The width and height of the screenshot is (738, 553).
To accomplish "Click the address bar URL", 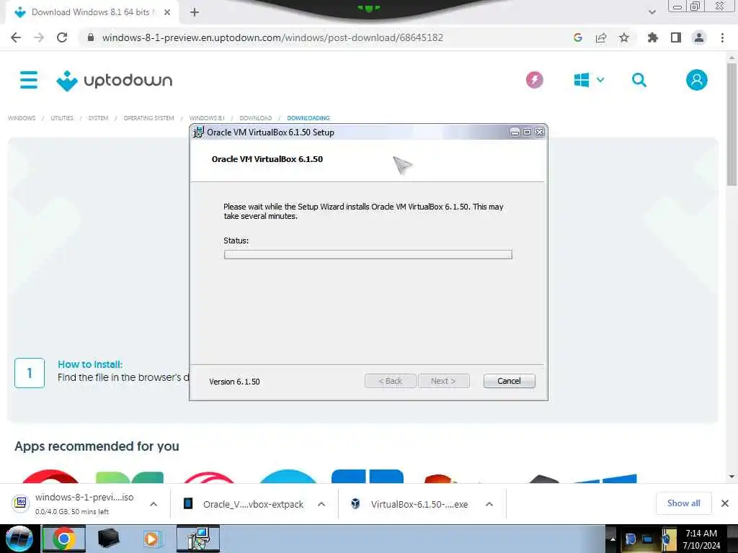I will coord(272,37).
